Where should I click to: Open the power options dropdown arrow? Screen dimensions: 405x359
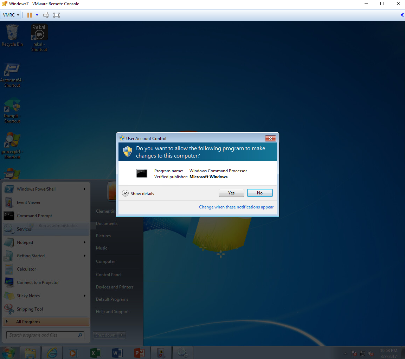click(x=37, y=15)
